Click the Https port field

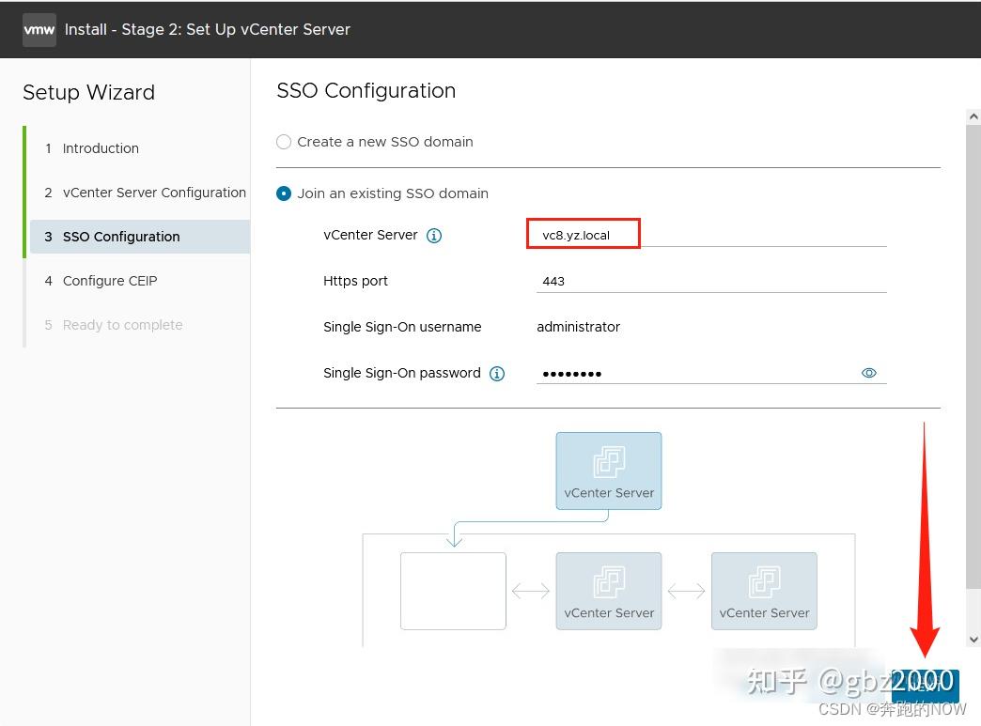pyautogui.click(x=711, y=281)
